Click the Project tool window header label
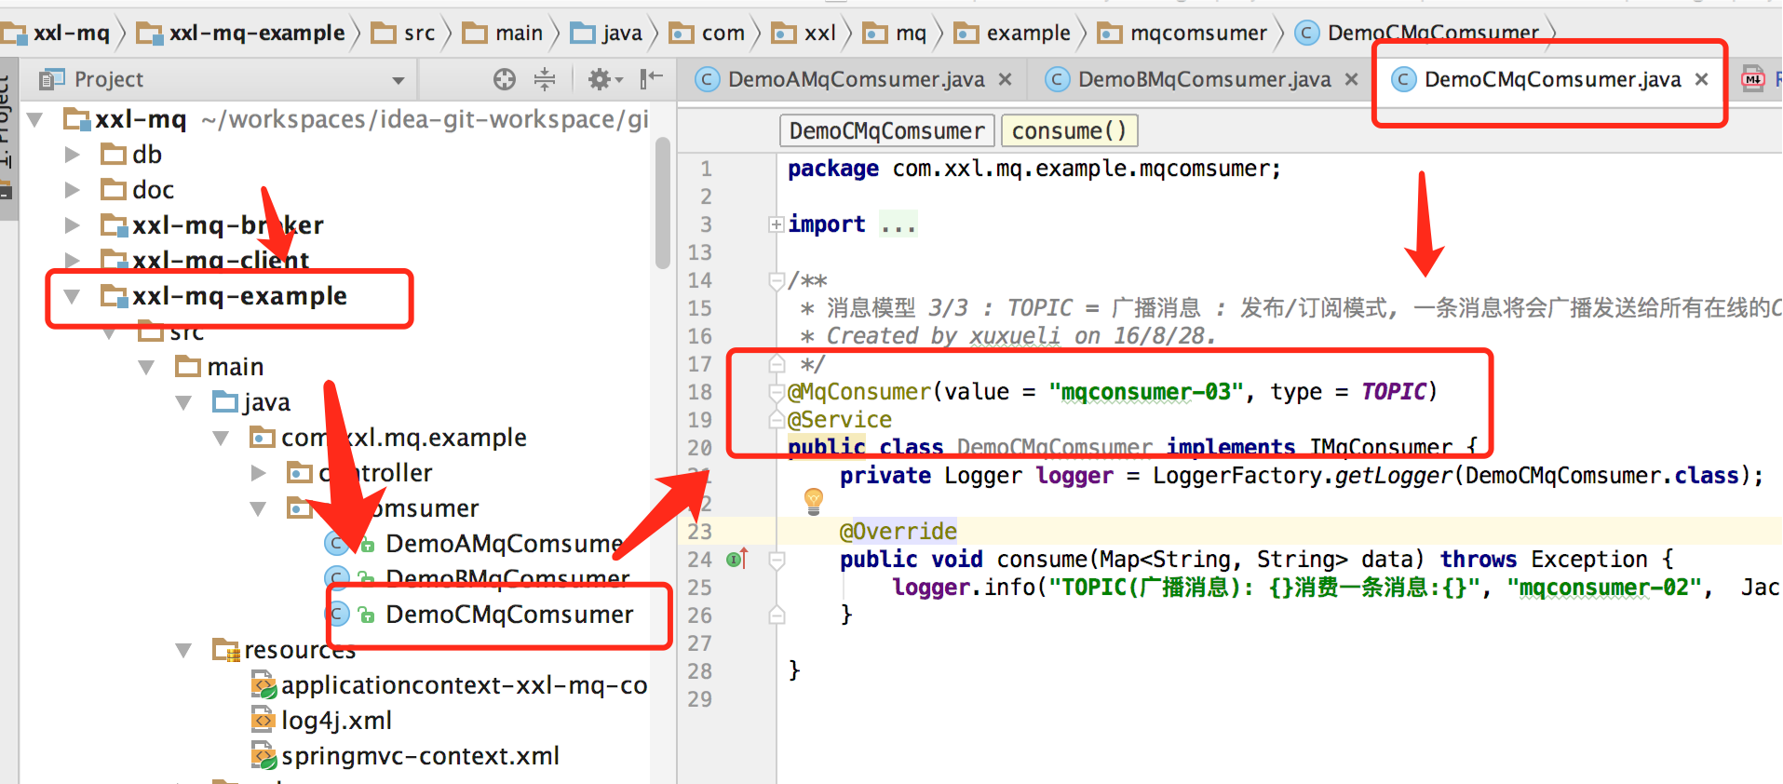 click(x=109, y=80)
